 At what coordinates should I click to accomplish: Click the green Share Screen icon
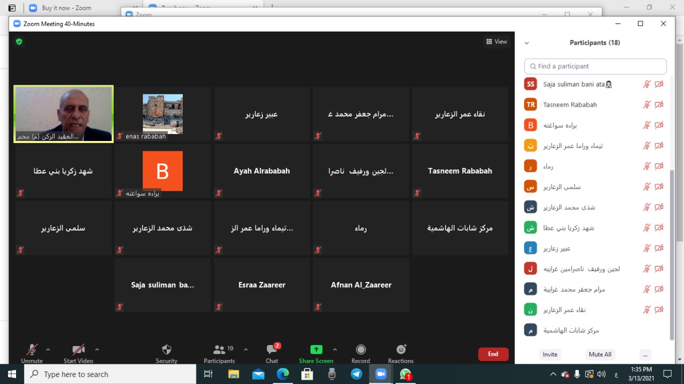point(316,350)
